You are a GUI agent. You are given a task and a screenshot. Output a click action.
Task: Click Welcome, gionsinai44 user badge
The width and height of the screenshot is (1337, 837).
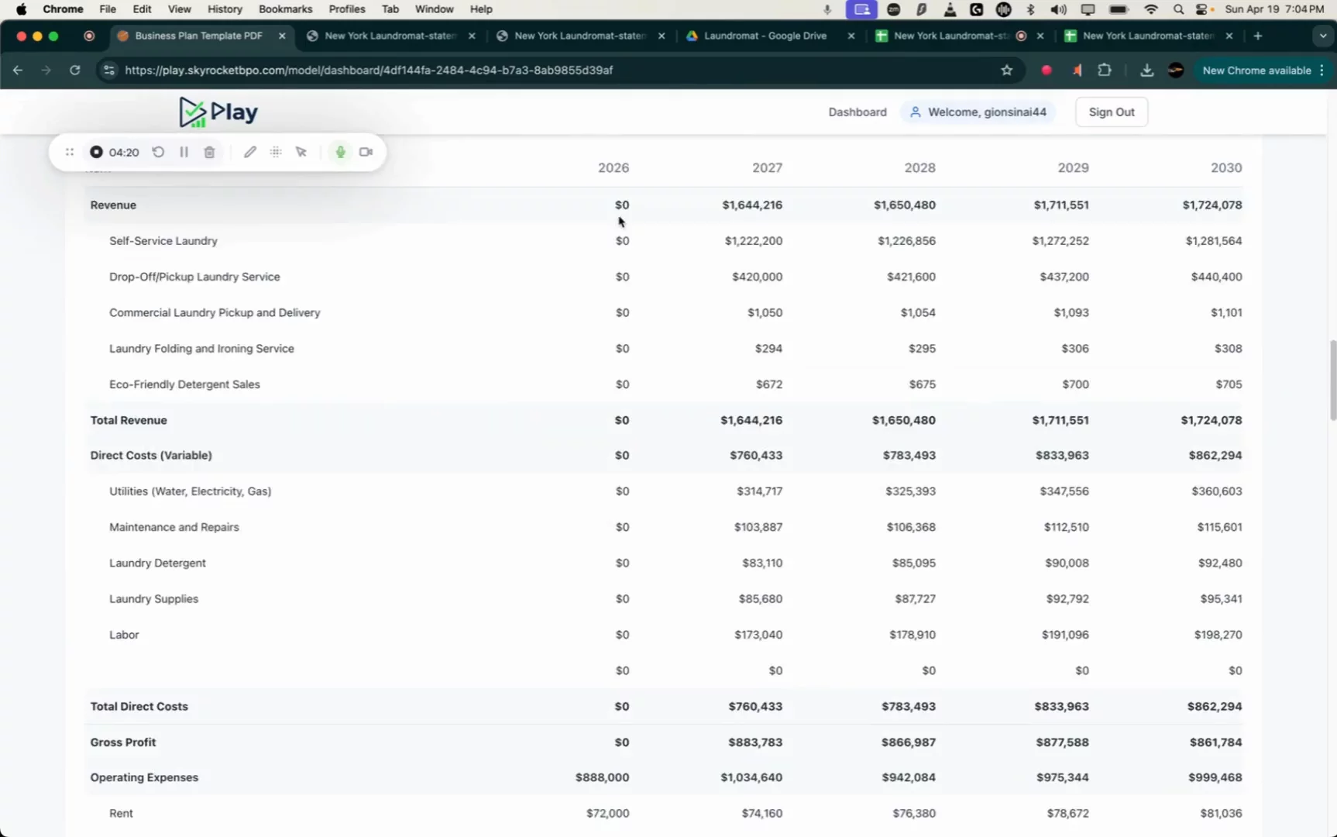pos(978,112)
